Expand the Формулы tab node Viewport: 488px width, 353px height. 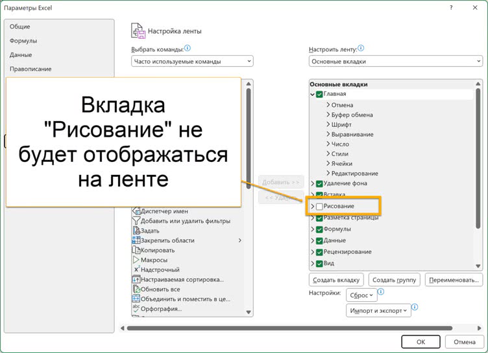pos(313,229)
